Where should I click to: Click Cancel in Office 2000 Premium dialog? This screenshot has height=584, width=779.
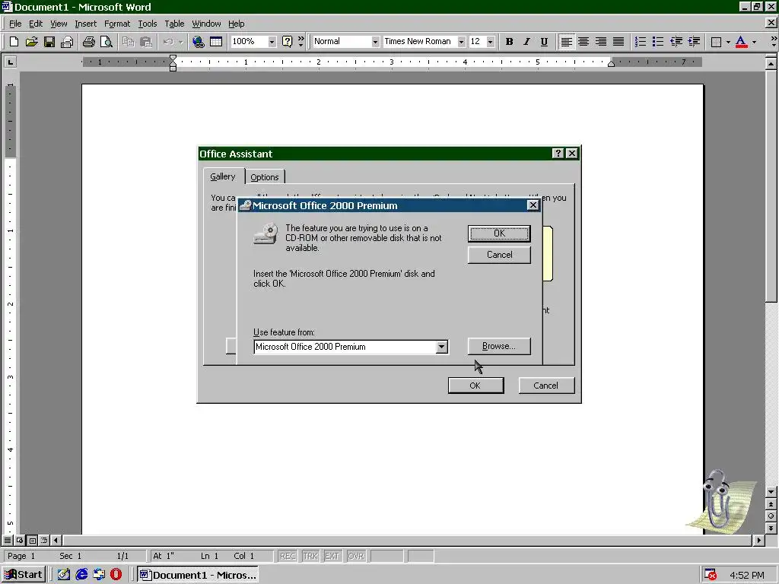click(499, 255)
